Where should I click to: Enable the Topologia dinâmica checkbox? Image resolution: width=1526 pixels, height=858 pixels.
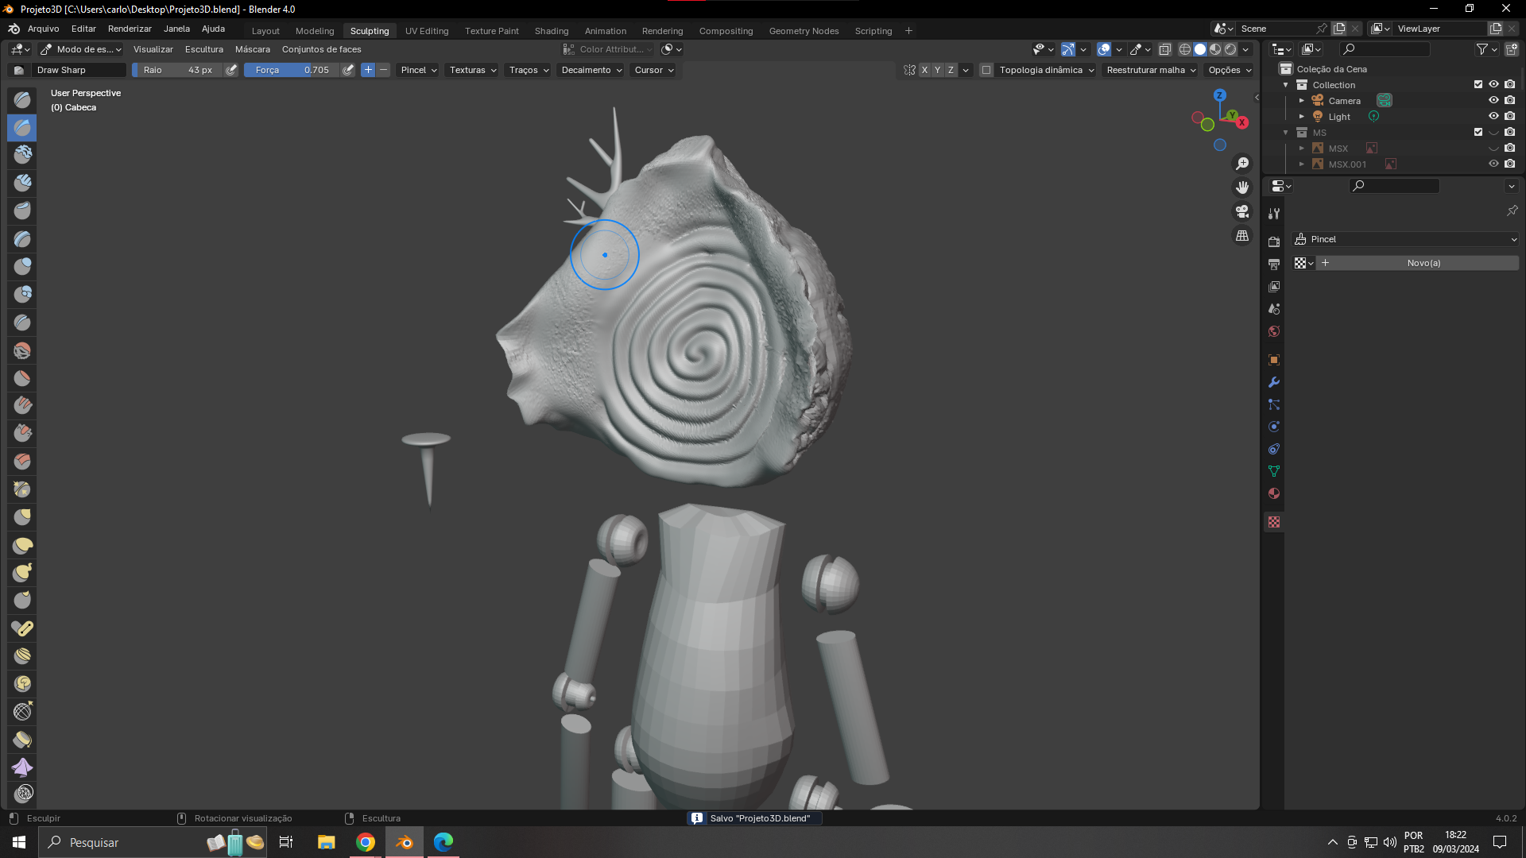click(x=986, y=70)
